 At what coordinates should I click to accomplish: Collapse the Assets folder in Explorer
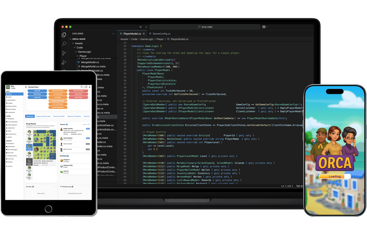click(76, 43)
